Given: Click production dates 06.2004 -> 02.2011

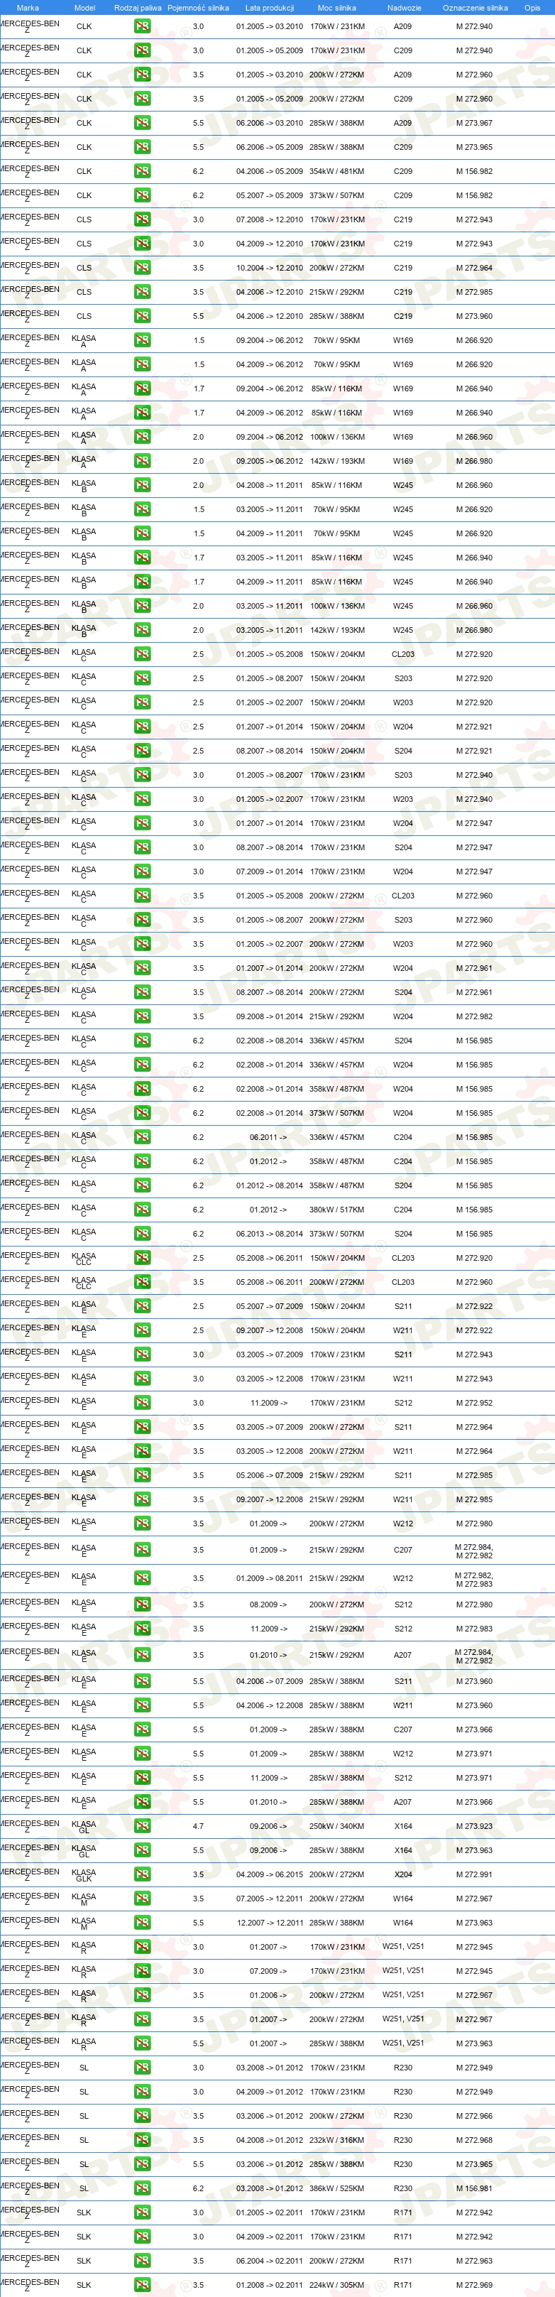Looking at the screenshot, I should (x=269, y=2261).
